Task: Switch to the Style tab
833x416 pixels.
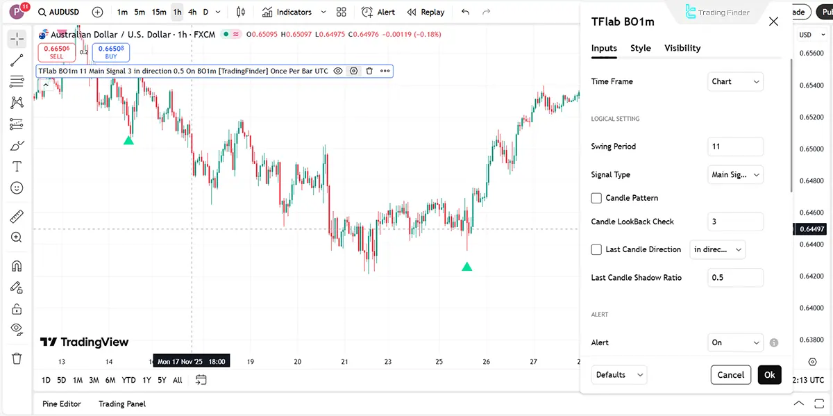Action: point(640,48)
